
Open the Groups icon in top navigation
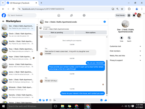pyautogui.click(x=84, y=15)
